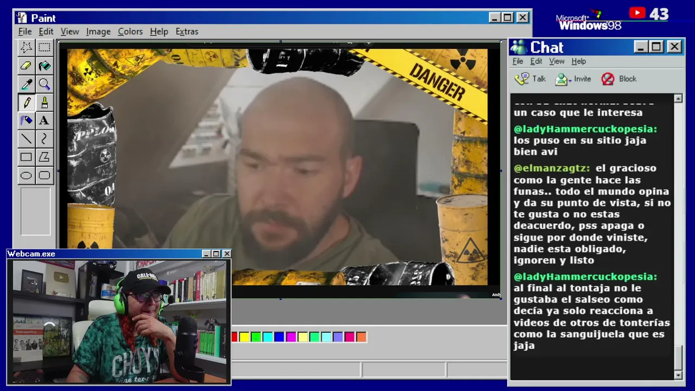The height and width of the screenshot is (391, 695).
Task: Click the webcam video feed
Action: [119, 322]
